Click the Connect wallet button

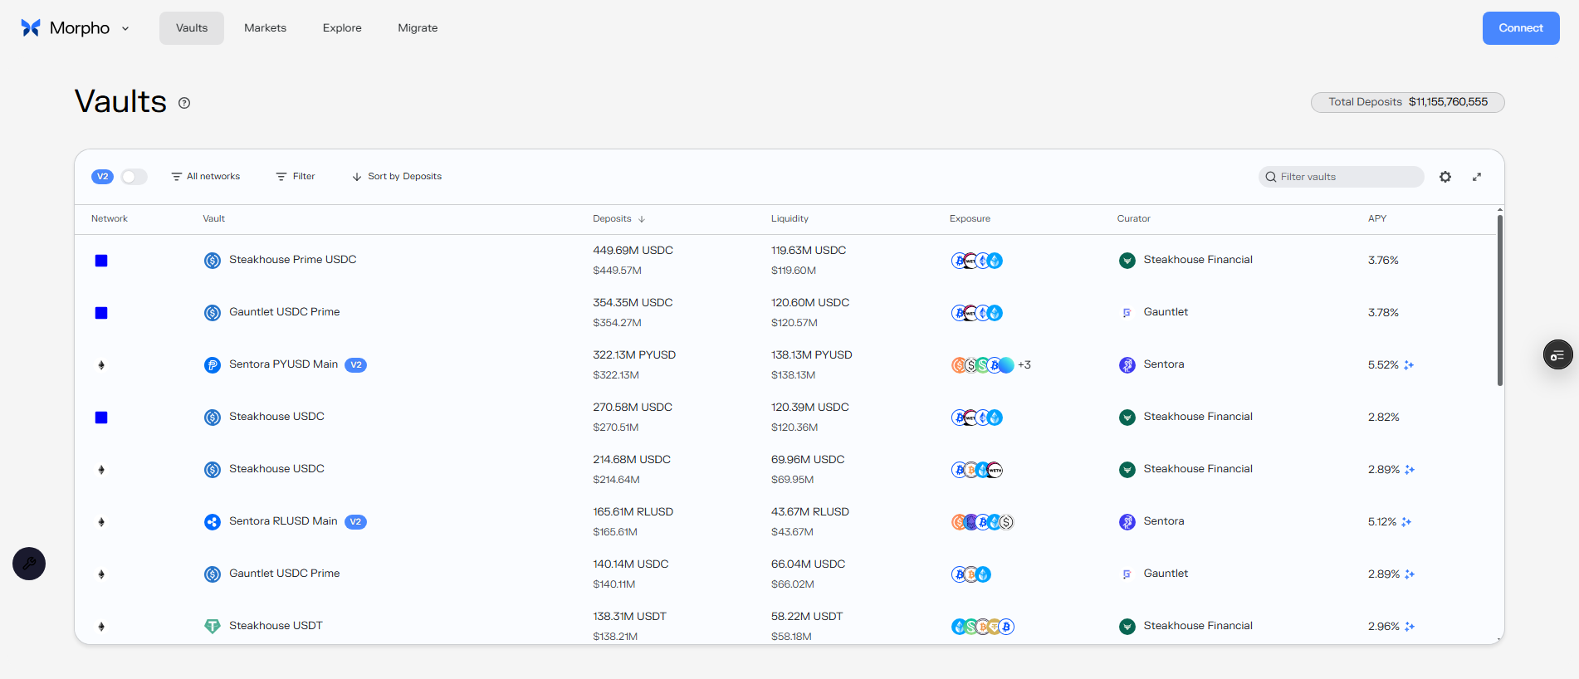point(1521,28)
